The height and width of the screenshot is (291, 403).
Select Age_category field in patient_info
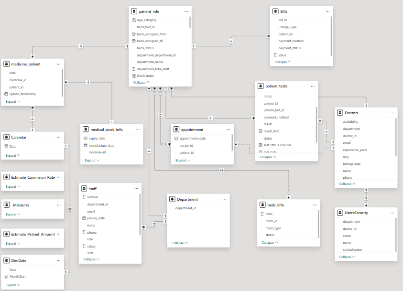147,20
